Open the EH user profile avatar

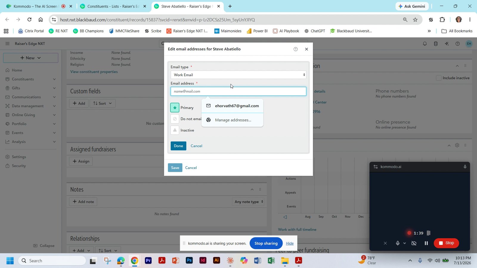[469, 43]
